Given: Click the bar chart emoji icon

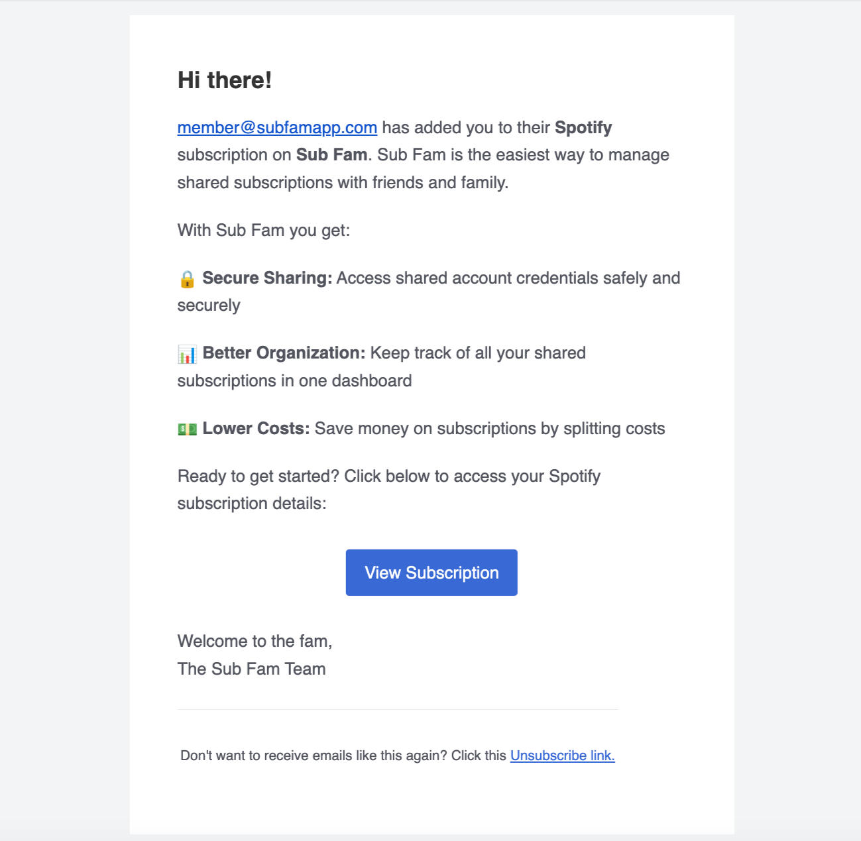Looking at the screenshot, I should 187,354.
